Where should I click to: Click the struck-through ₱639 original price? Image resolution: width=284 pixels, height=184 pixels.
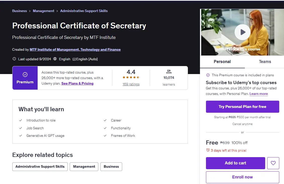pos(225,143)
